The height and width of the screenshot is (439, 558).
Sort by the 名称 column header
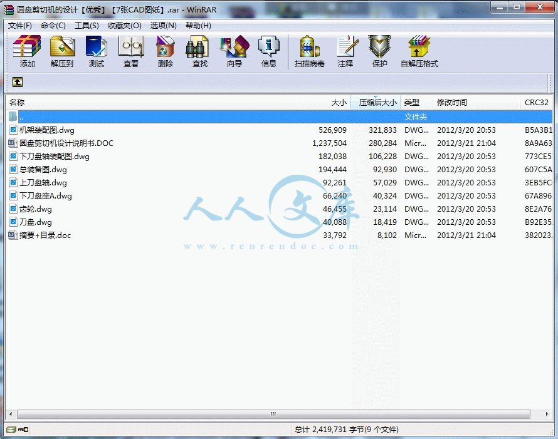click(x=153, y=102)
